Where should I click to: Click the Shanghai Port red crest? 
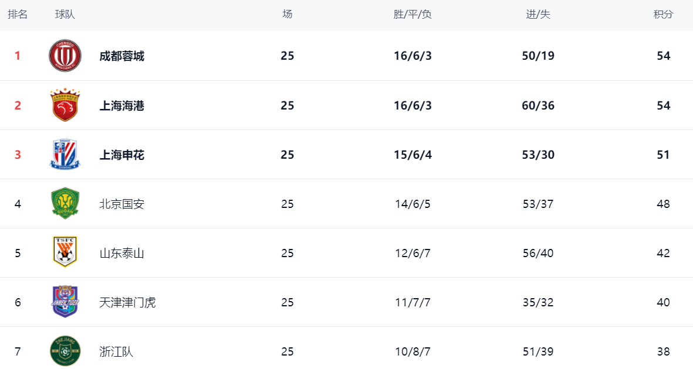pos(65,105)
